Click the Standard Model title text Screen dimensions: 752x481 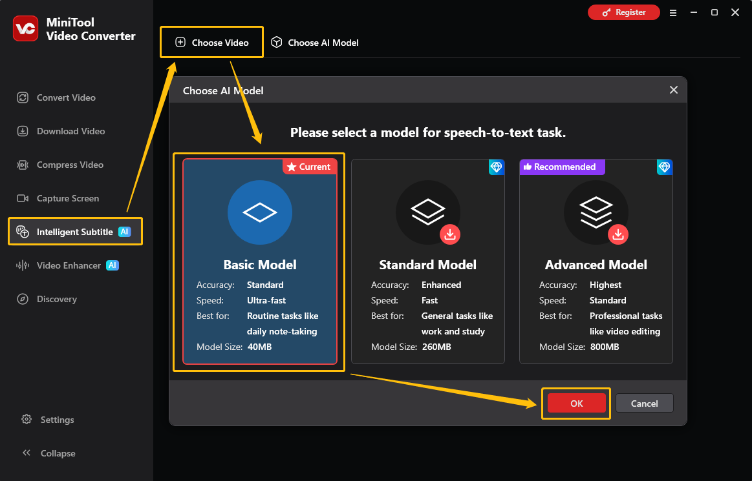pyautogui.click(x=428, y=265)
